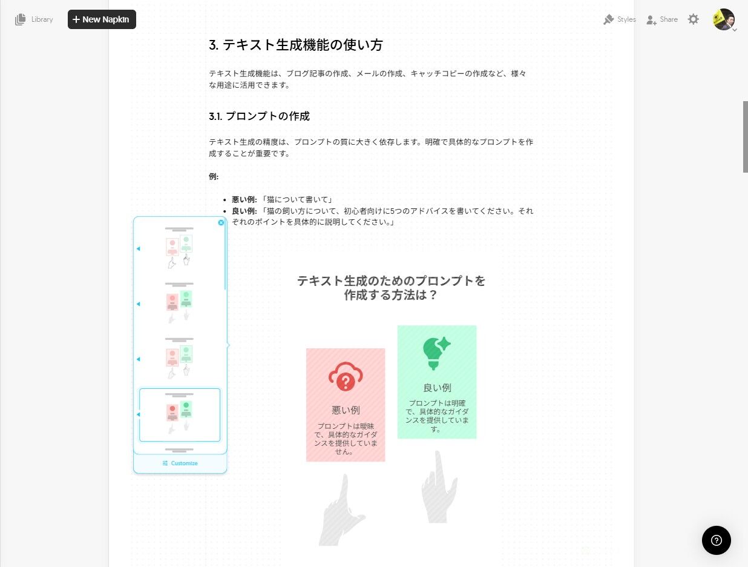
Task: Click the paragraph starting テキスト生成機能は
Action: coord(367,79)
